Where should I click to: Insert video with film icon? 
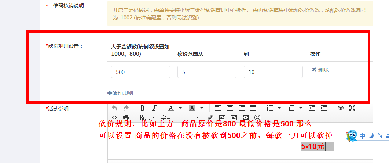tap(246, 117)
